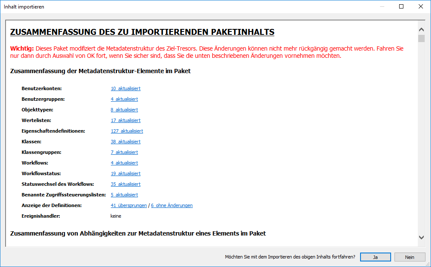
Task: Minimize the Inhalt importieren dialog
Action: [x=382, y=6]
